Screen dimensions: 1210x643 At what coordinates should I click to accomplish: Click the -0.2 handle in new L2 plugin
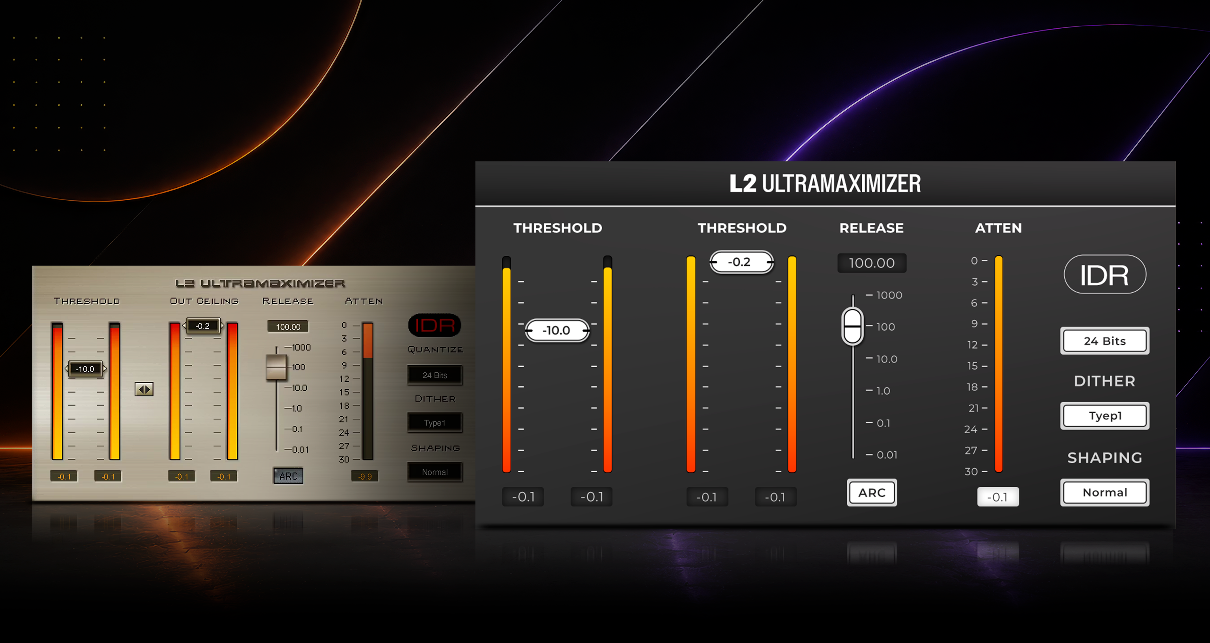(x=741, y=262)
